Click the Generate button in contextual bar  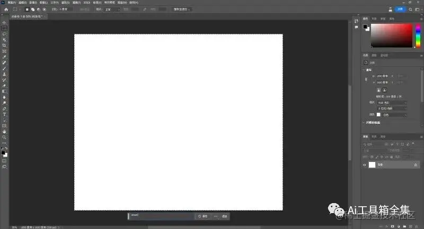203,216
